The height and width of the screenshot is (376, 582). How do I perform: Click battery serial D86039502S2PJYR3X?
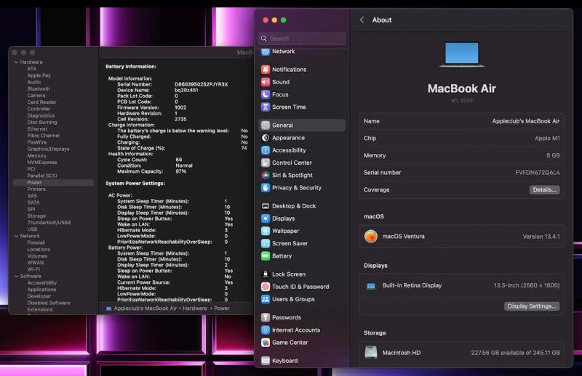201,84
